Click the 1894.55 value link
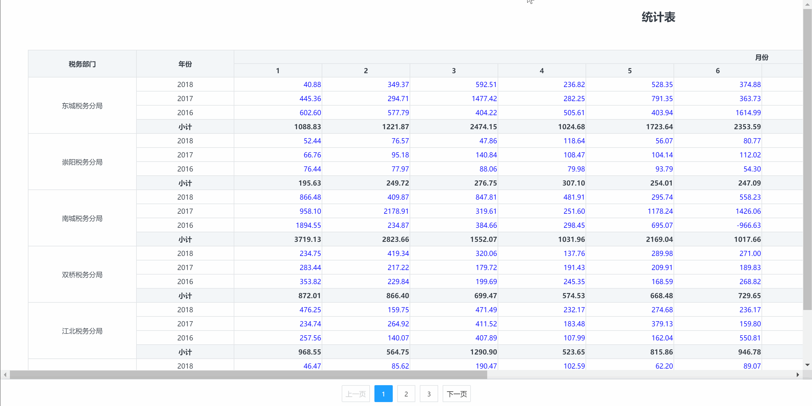Viewport: 812px width, 406px height. click(308, 225)
